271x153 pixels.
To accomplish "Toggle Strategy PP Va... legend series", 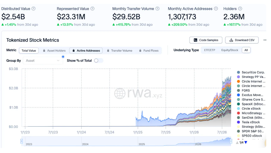I will coord(251,77).
